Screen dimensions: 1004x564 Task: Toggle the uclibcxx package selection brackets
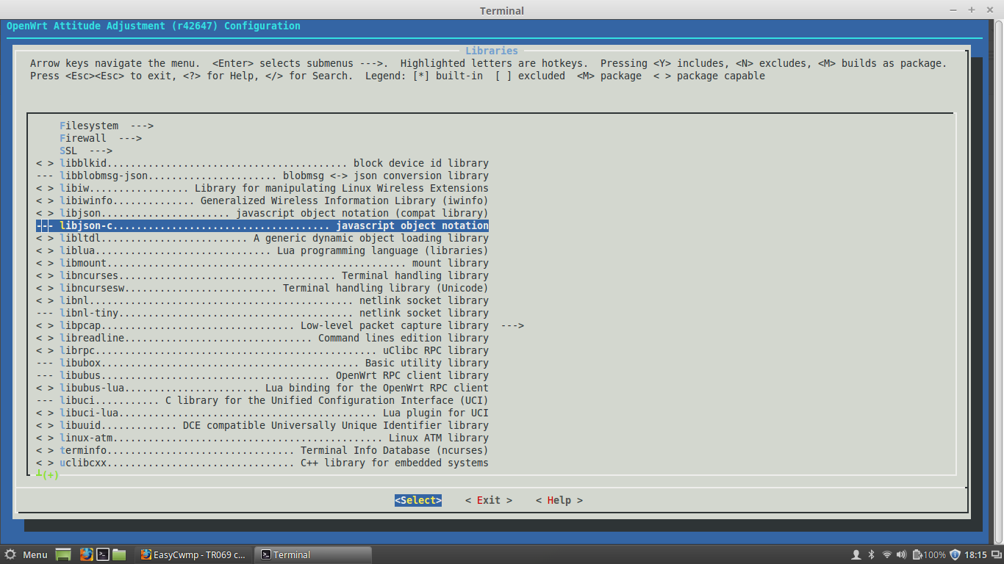45,463
